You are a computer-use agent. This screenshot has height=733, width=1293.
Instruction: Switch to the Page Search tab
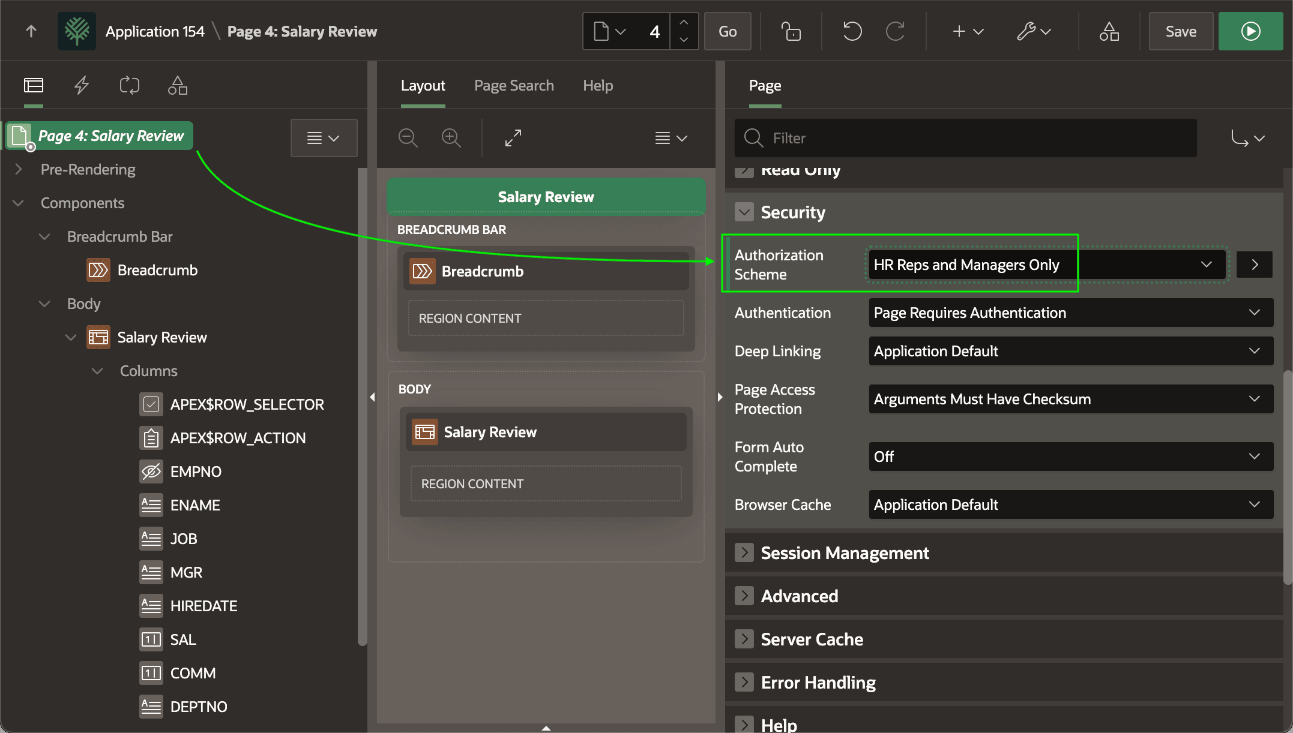(514, 86)
